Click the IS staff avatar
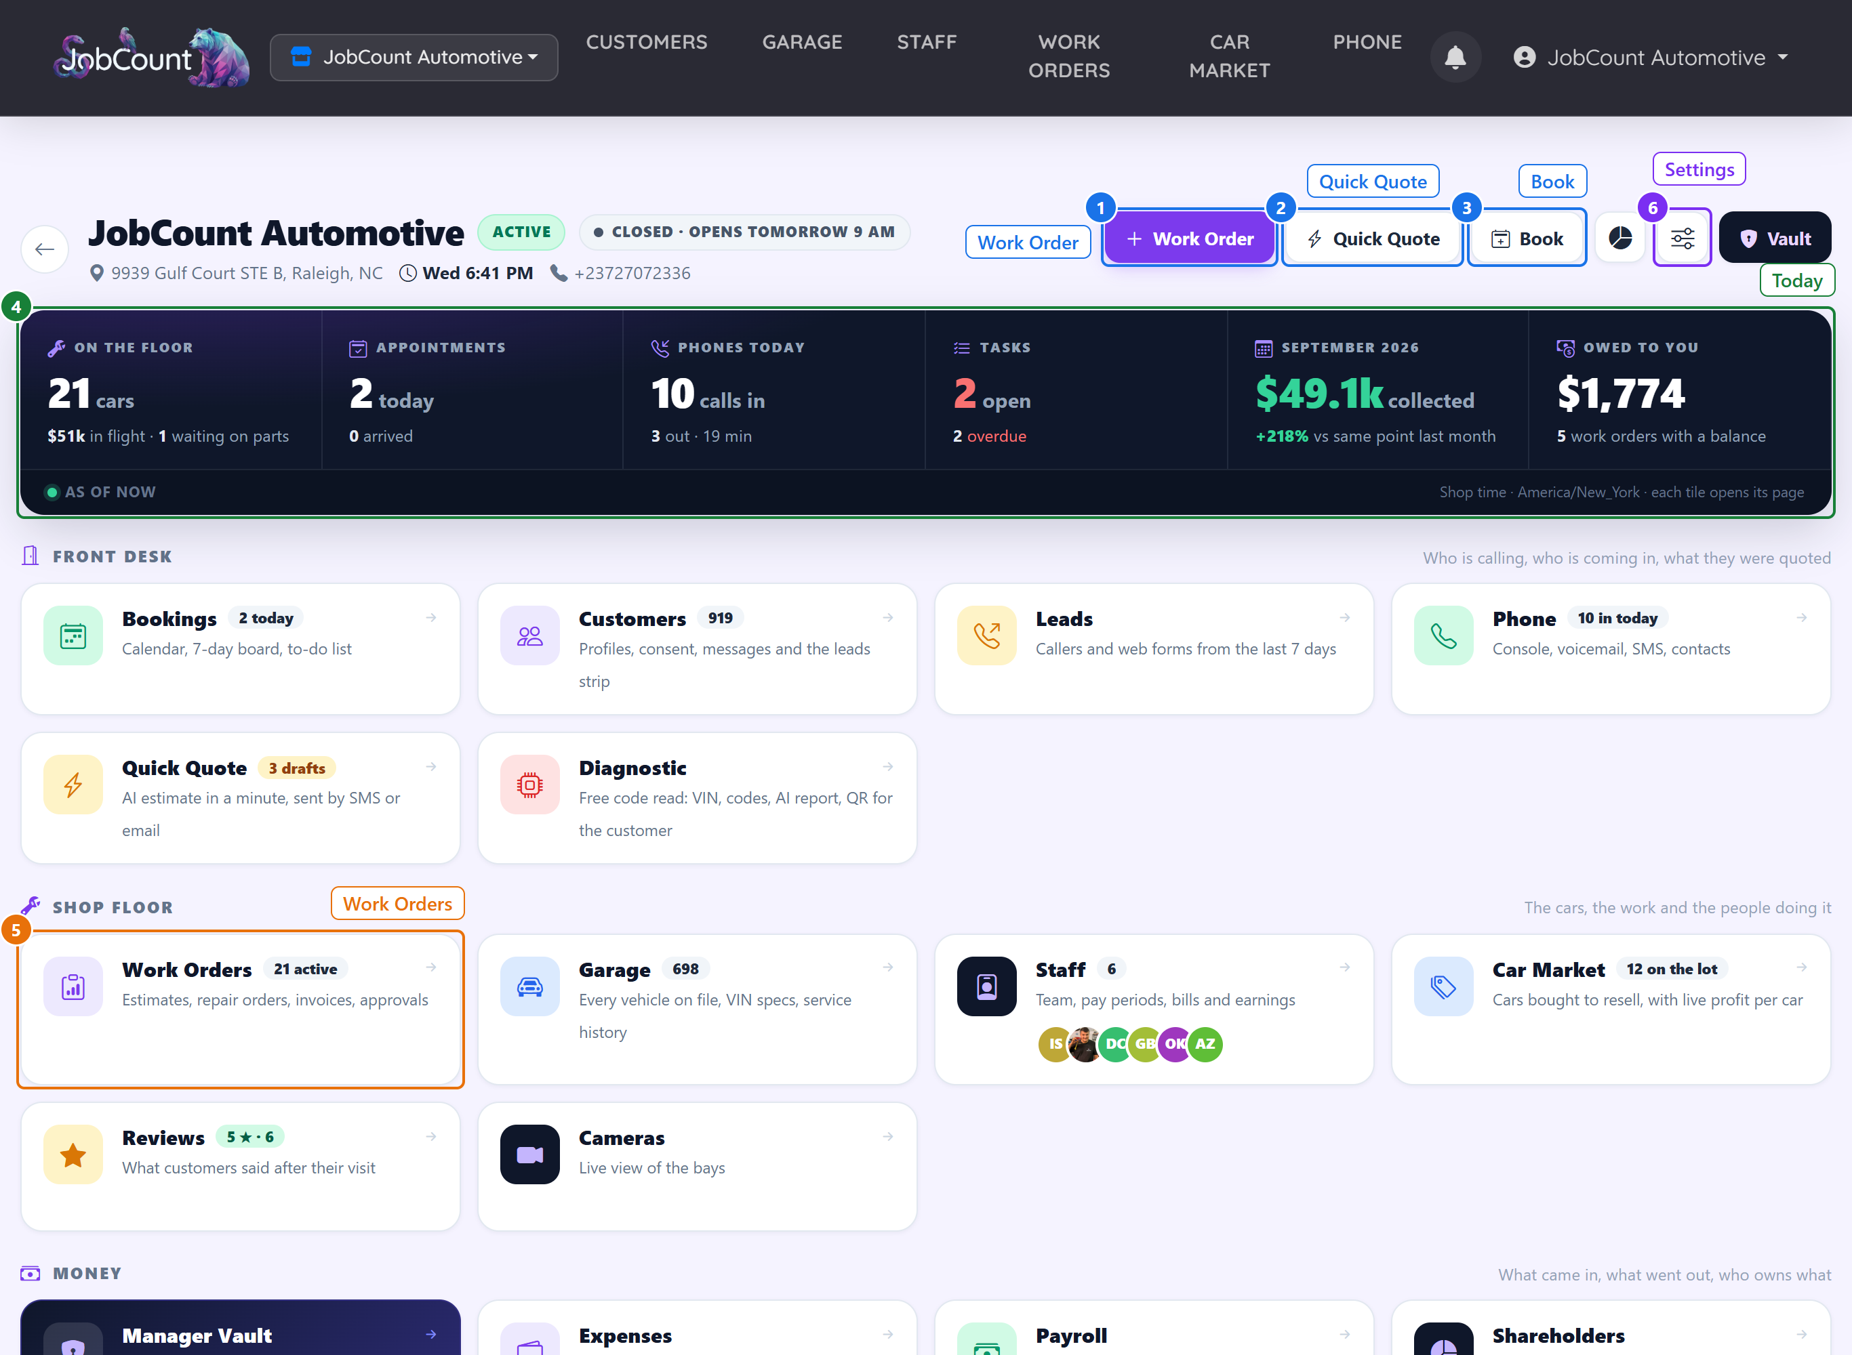Screen dimensions: 1852x1355 click(x=1055, y=1044)
